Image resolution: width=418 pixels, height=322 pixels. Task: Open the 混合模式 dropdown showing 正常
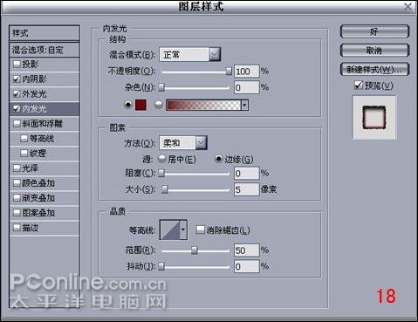(190, 54)
